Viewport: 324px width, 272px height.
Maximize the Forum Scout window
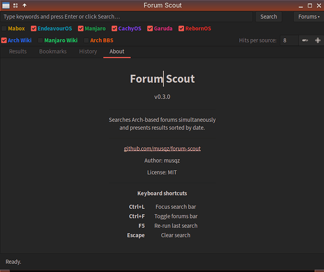(310, 5)
